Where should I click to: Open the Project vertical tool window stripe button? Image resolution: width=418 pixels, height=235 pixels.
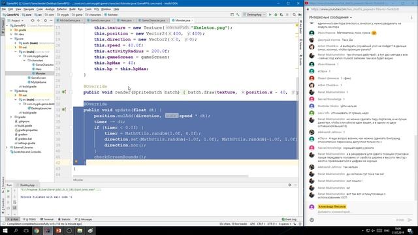[x=3, y=27]
